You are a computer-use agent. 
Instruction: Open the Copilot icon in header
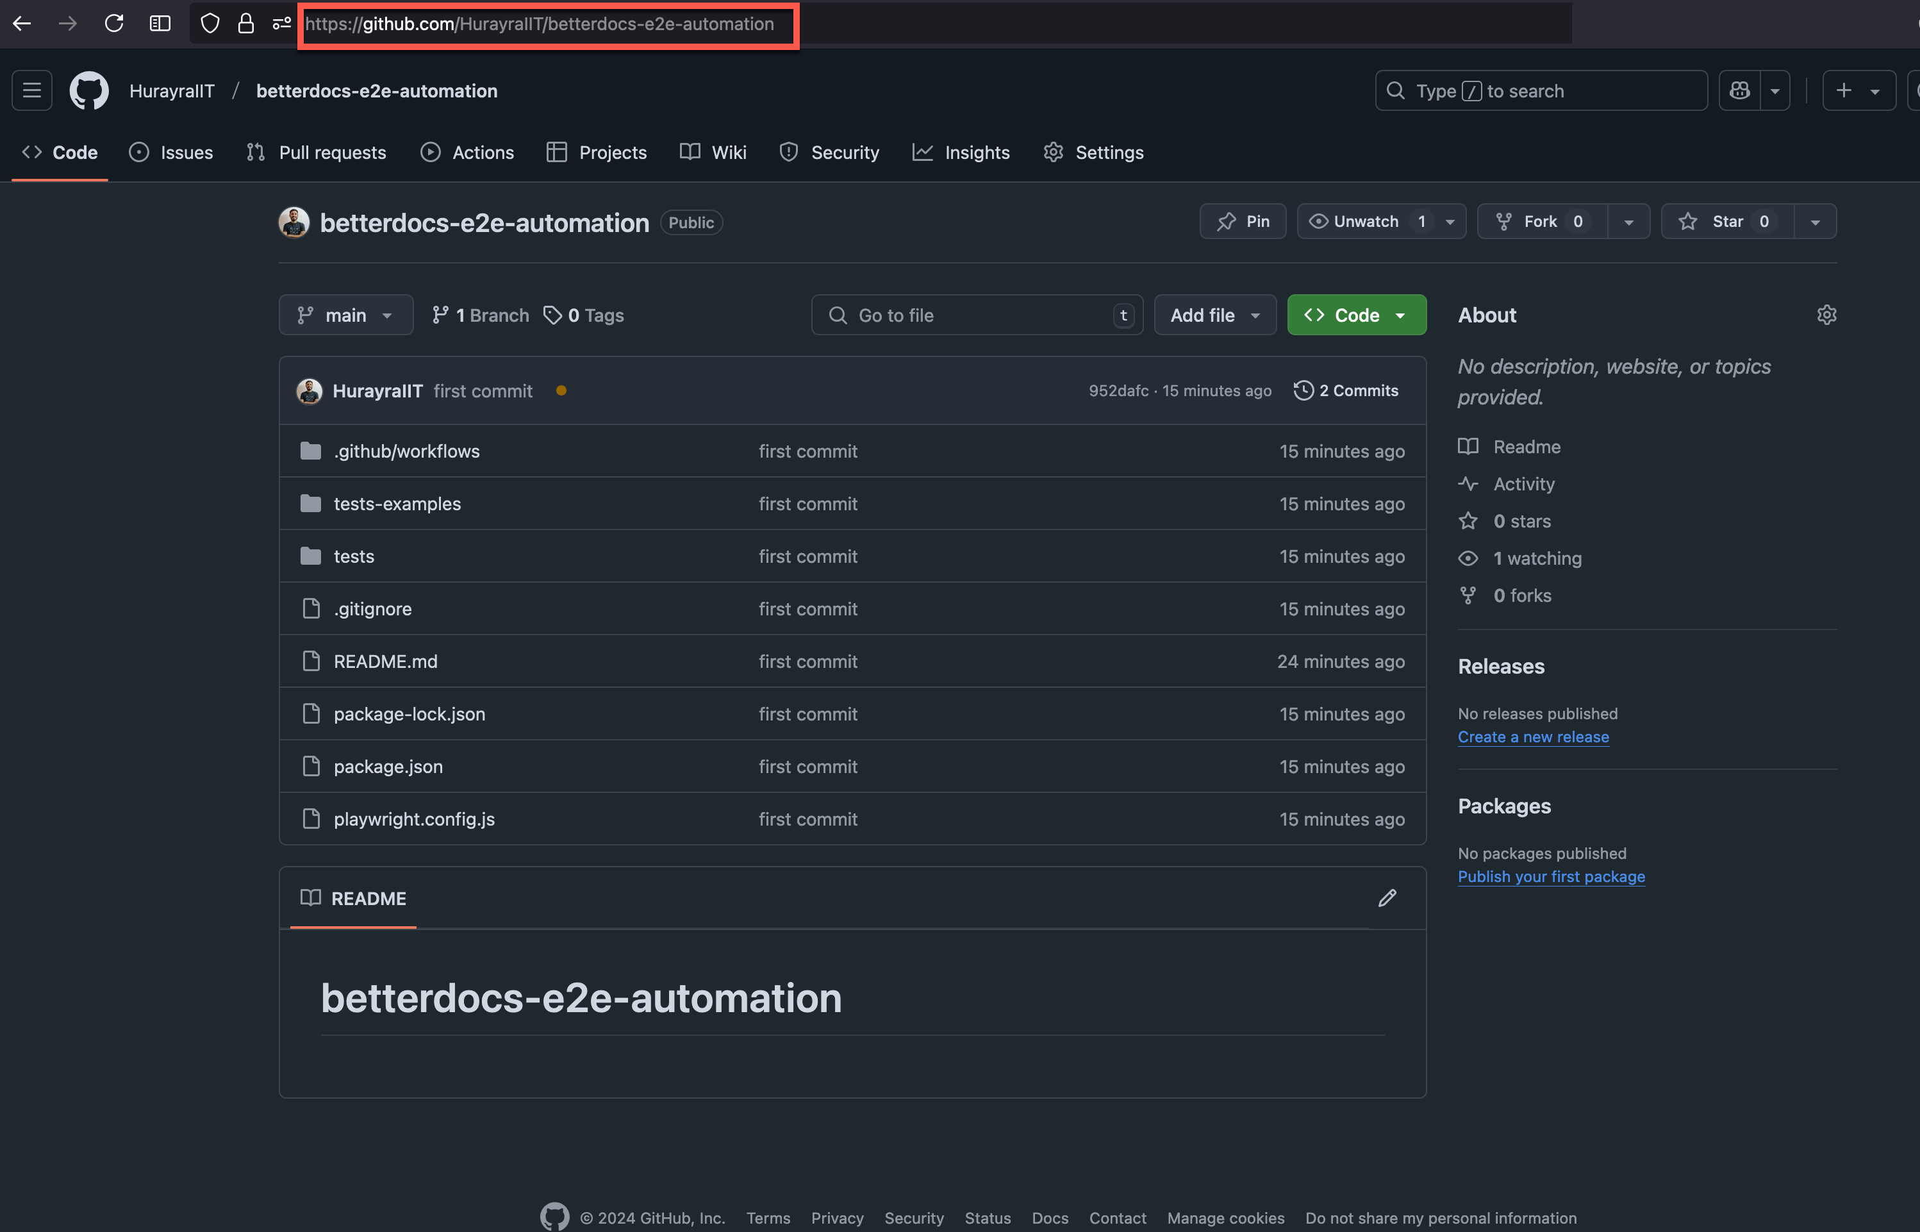pyautogui.click(x=1739, y=90)
